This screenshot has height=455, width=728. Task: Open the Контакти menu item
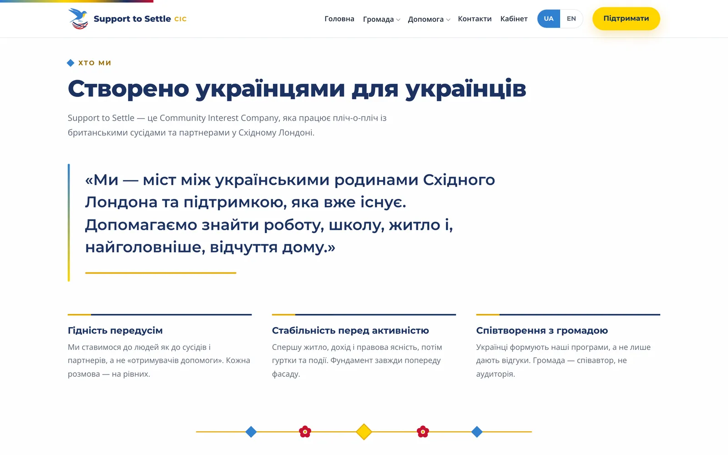pos(475,19)
